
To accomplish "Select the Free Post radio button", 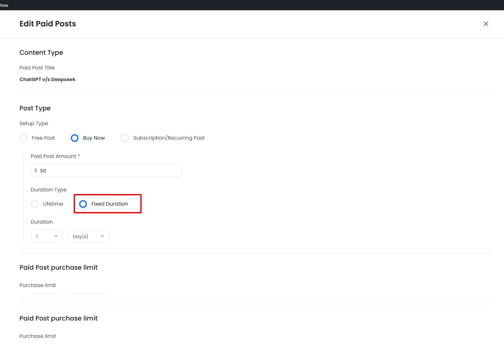I will [23, 138].
